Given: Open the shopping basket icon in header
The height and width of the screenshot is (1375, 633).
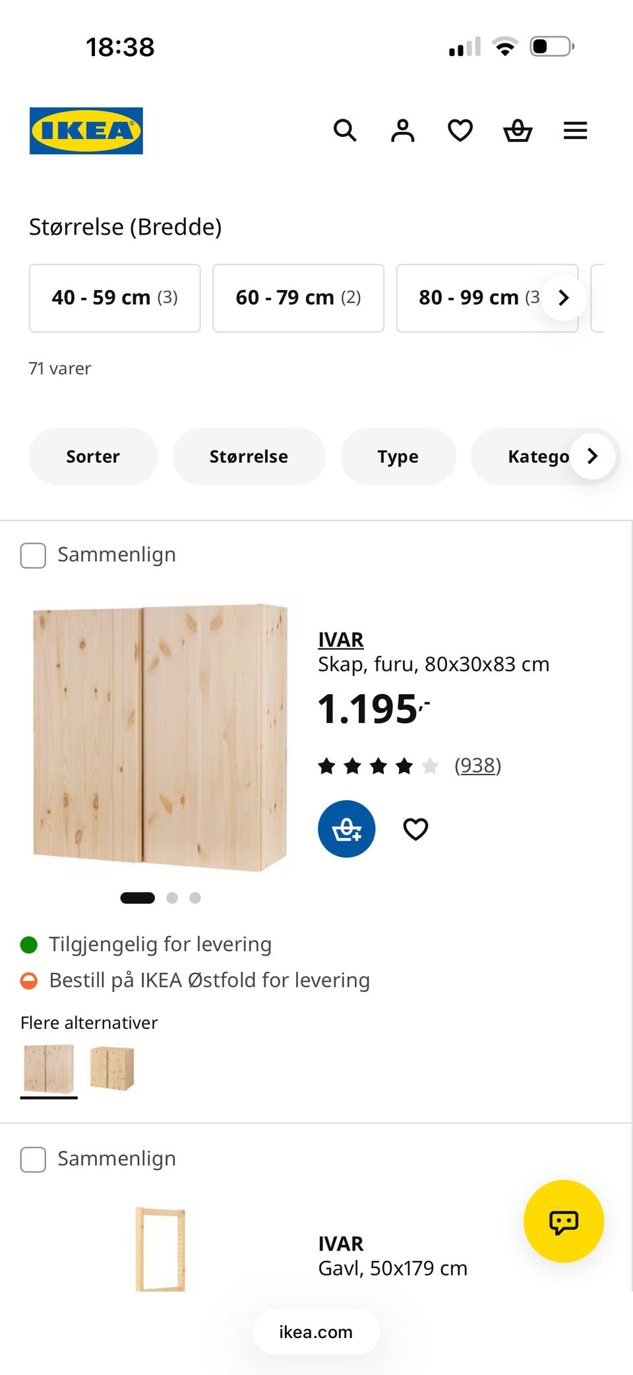Looking at the screenshot, I should tap(518, 131).
